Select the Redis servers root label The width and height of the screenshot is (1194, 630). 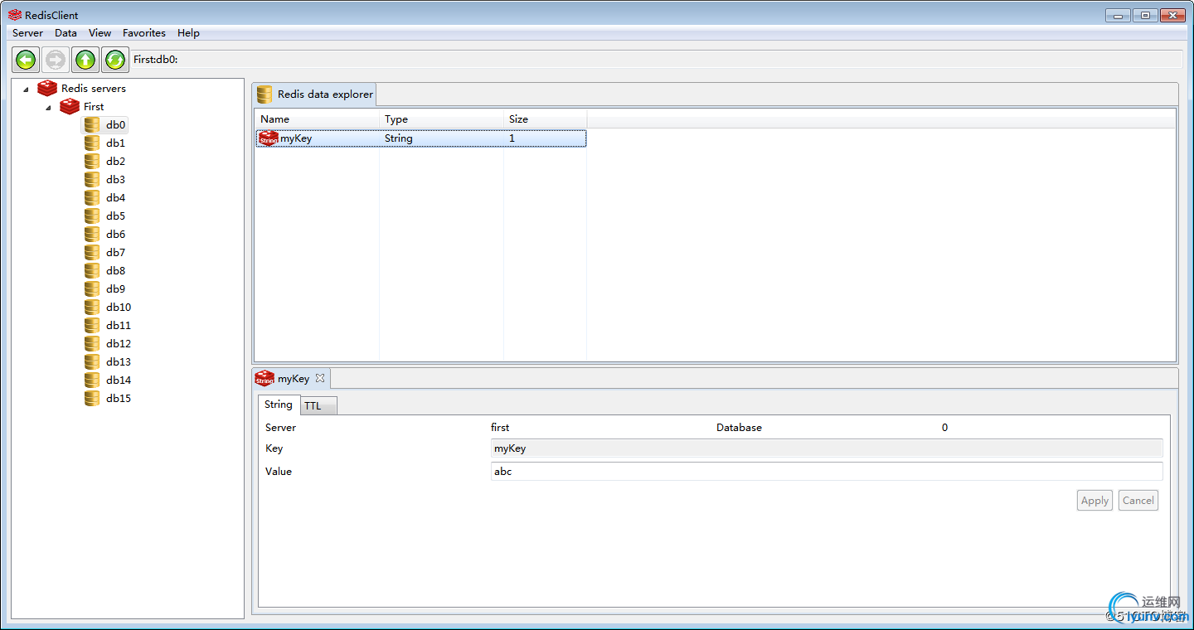click(x=94, y=89)
